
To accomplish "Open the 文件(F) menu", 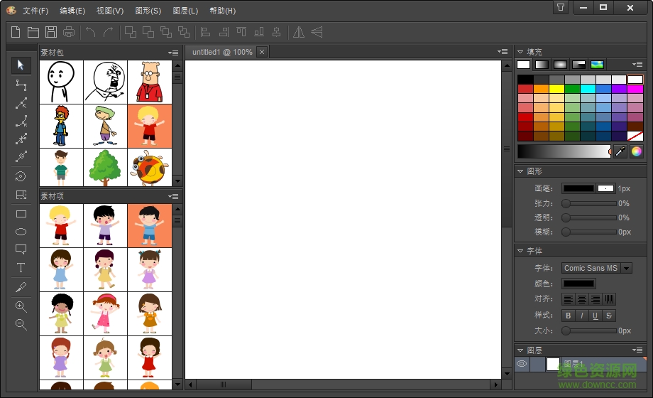I will pos(35,11).
